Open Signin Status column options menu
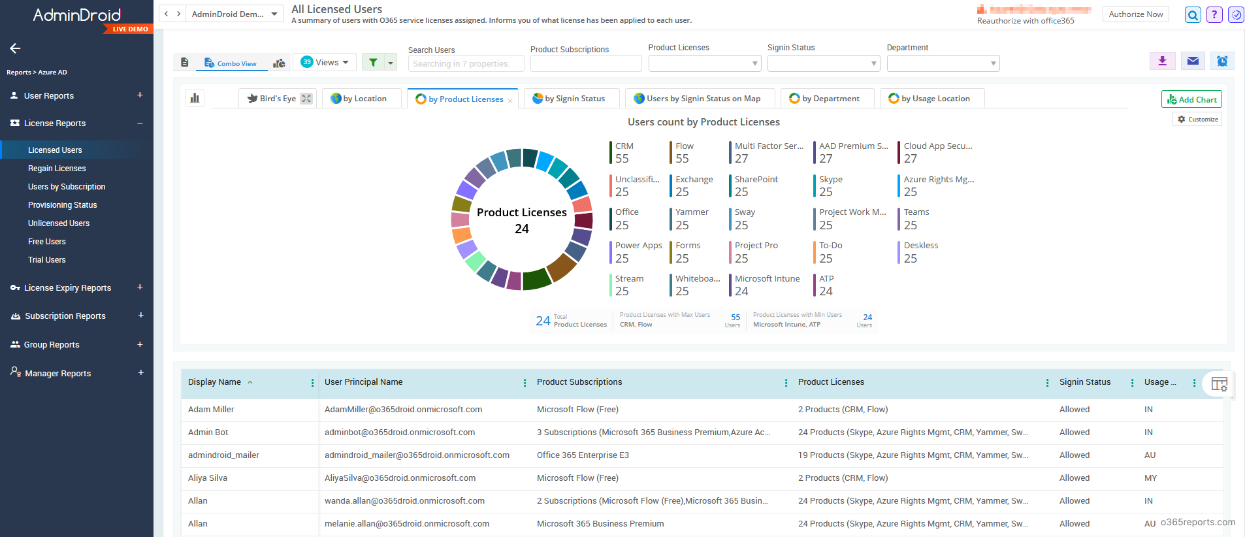Screen dimensions: 1245x537 coord(1132,383)
